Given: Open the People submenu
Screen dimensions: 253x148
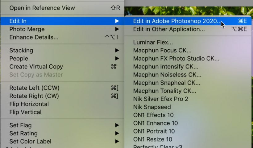Looking at the screenshot, I should point(62,59).
